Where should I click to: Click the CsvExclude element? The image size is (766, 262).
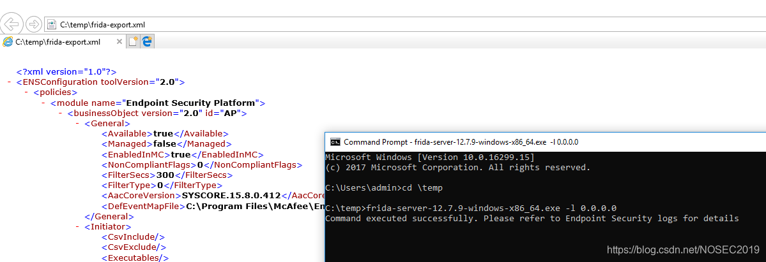pos(134,247)
